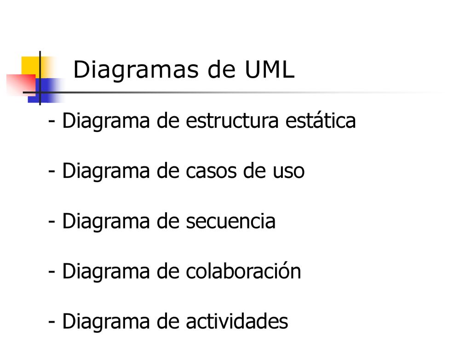The height and width of the screenshot is (353, 471).
Task: Click the red gradient square decoration
Action: (21, 85)
